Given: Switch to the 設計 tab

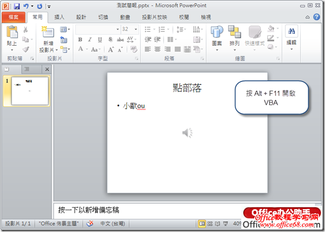Looking at the screenshot, I should (x=81, y=17).
